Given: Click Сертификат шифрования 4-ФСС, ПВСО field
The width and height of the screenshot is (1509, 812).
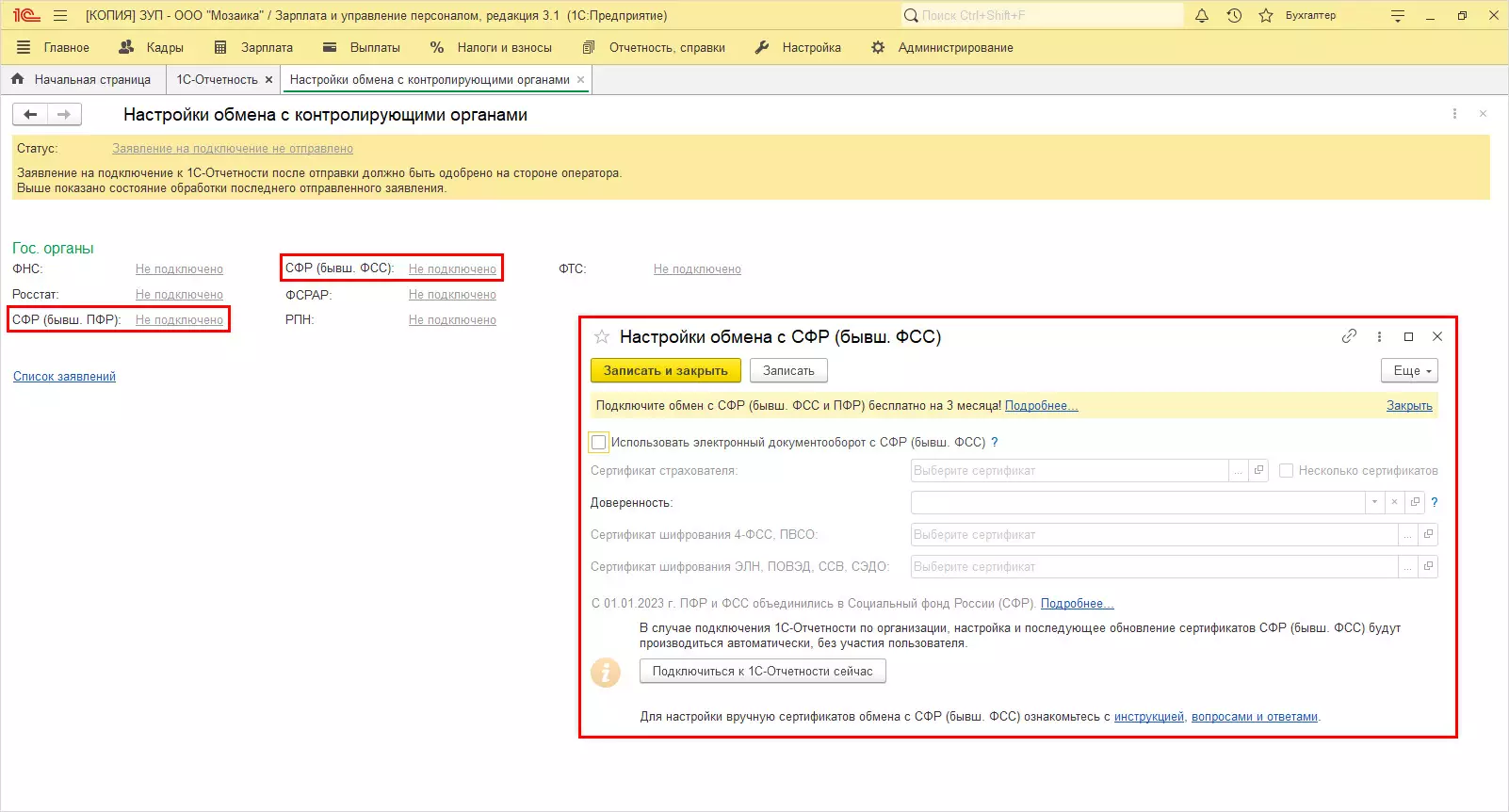Looking at the screenshot, I should [x=1155, y=534].
